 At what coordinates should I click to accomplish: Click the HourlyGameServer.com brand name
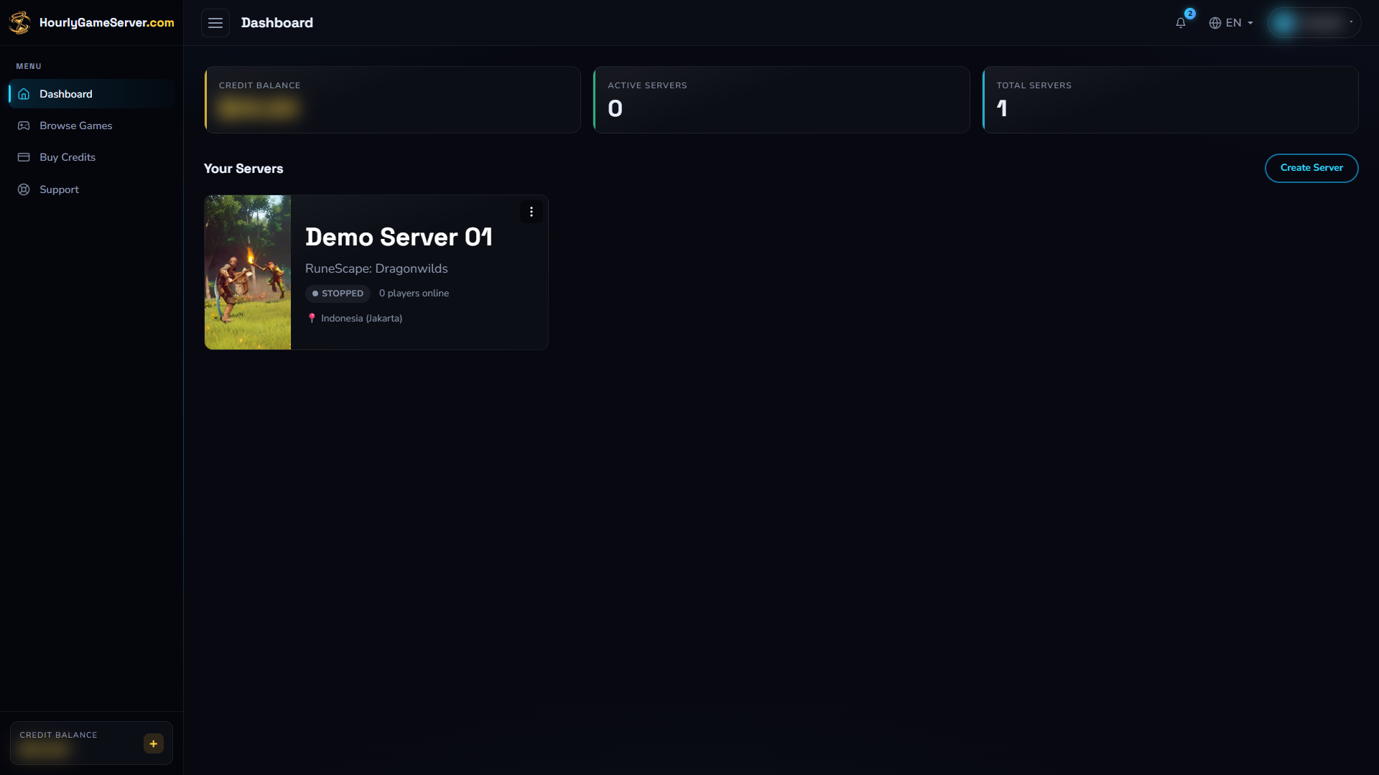pos(107,23)
